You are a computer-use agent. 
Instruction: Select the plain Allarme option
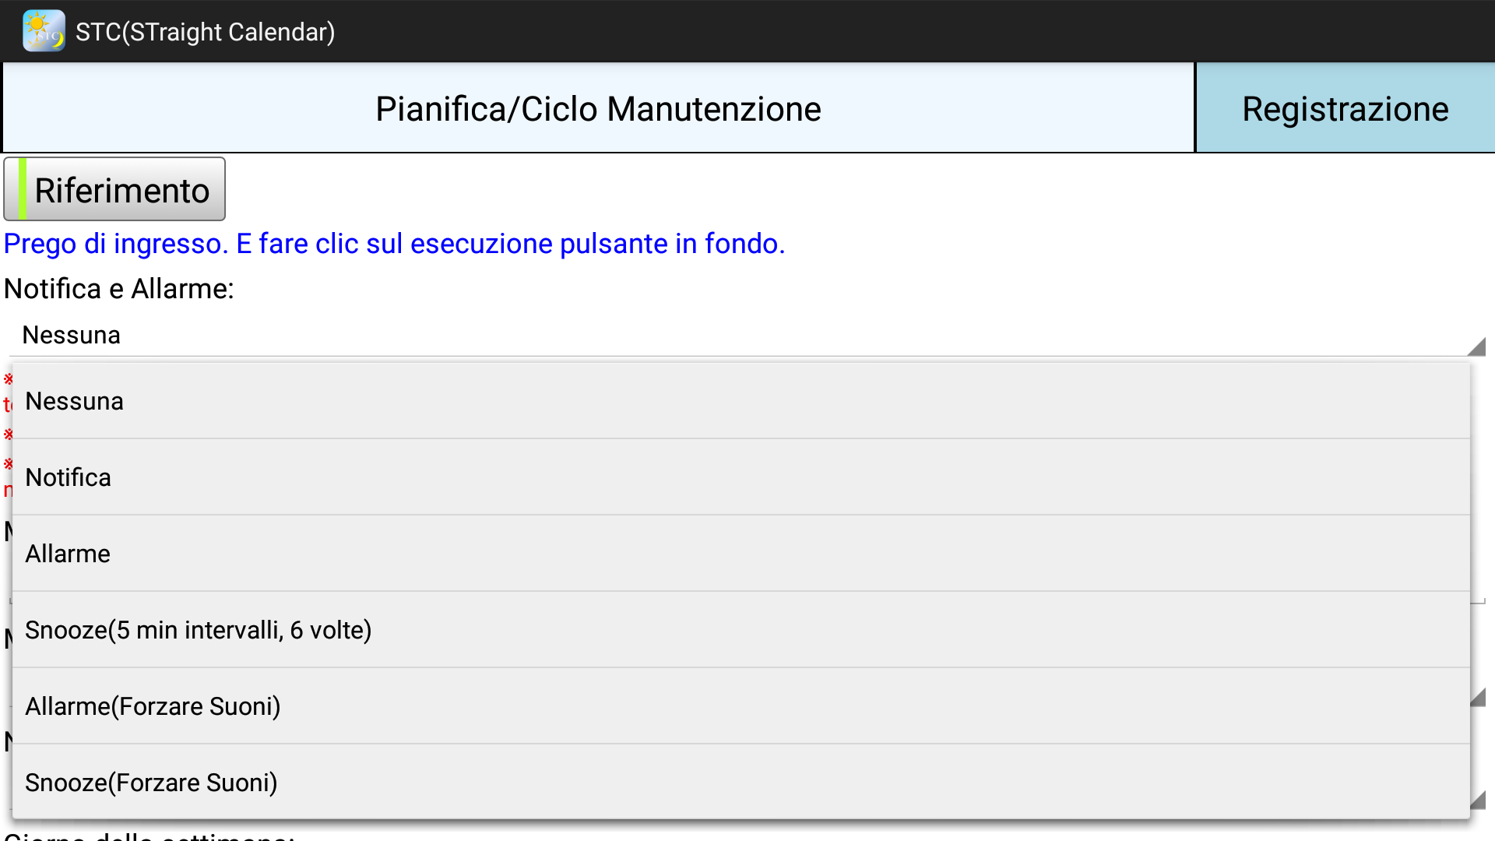(68, 554)
